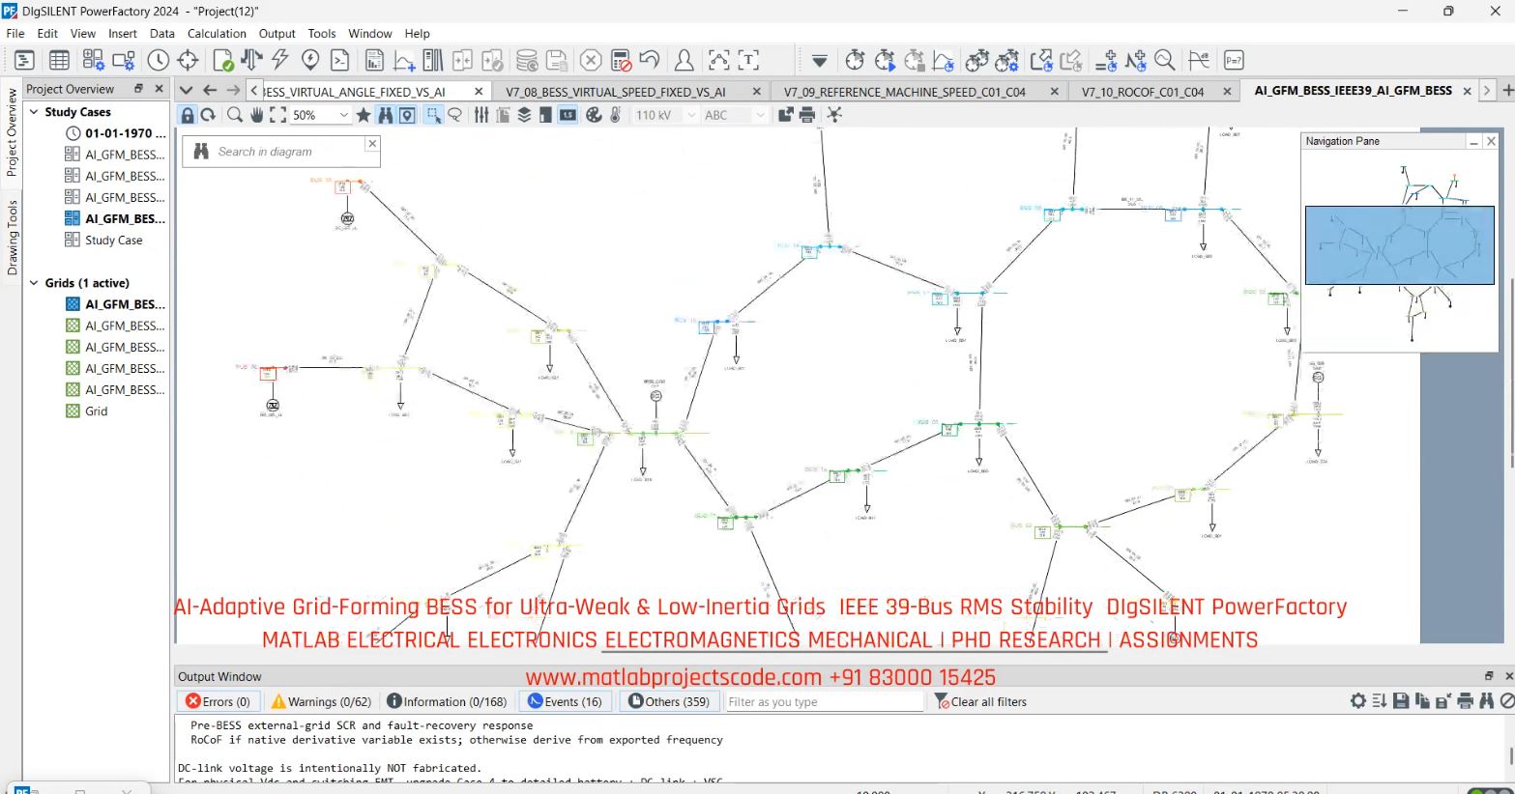Click the Stop Simulation stopwatch icon

click(x=914, y=60)
